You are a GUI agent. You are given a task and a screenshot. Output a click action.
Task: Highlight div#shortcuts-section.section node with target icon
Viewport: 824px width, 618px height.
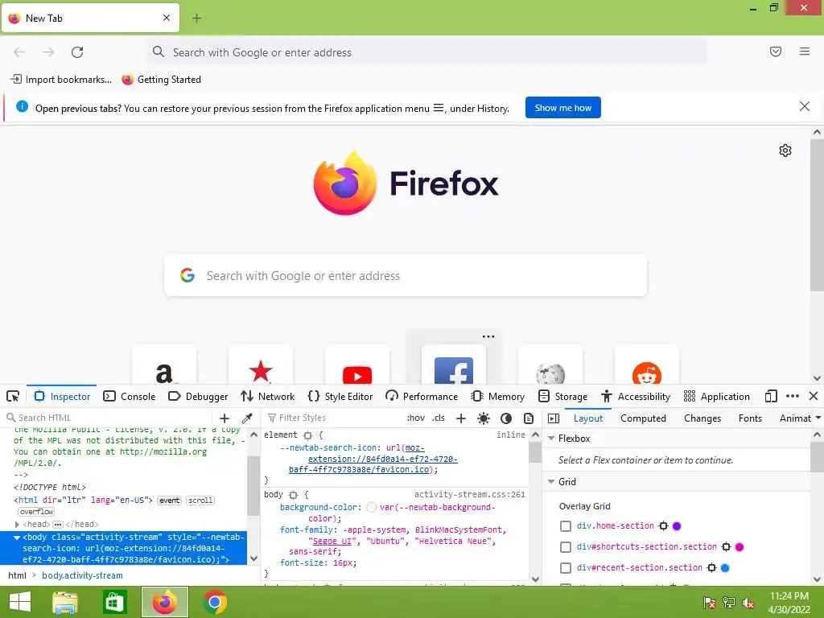(727, 547)
